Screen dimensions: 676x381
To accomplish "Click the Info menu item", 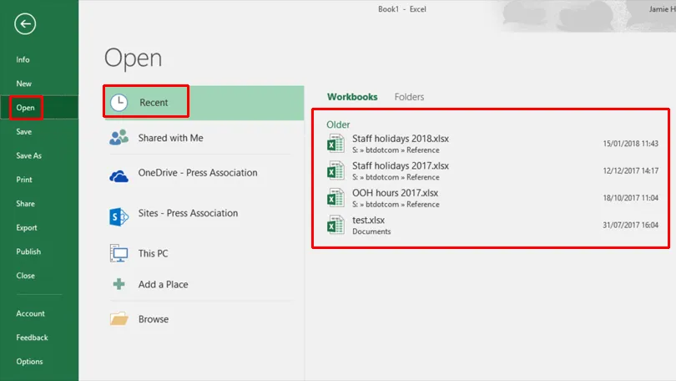I will (x=23, y=59).
